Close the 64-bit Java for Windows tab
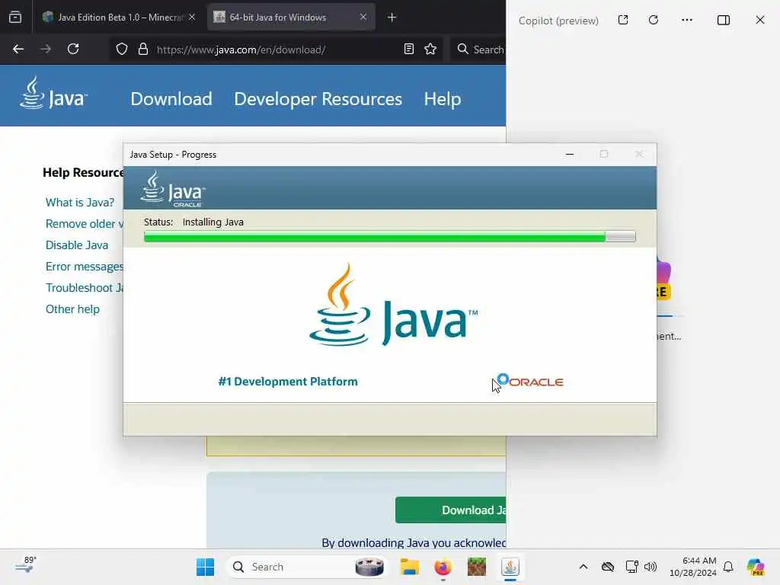Image resolution: width=780 pixels, height=585 pixels. [363, 17]
